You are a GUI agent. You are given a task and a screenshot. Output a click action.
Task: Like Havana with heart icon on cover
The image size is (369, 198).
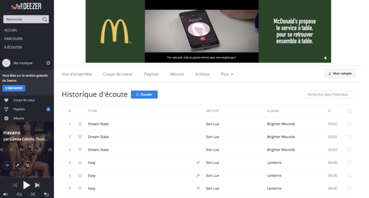(x=7, y=165)
